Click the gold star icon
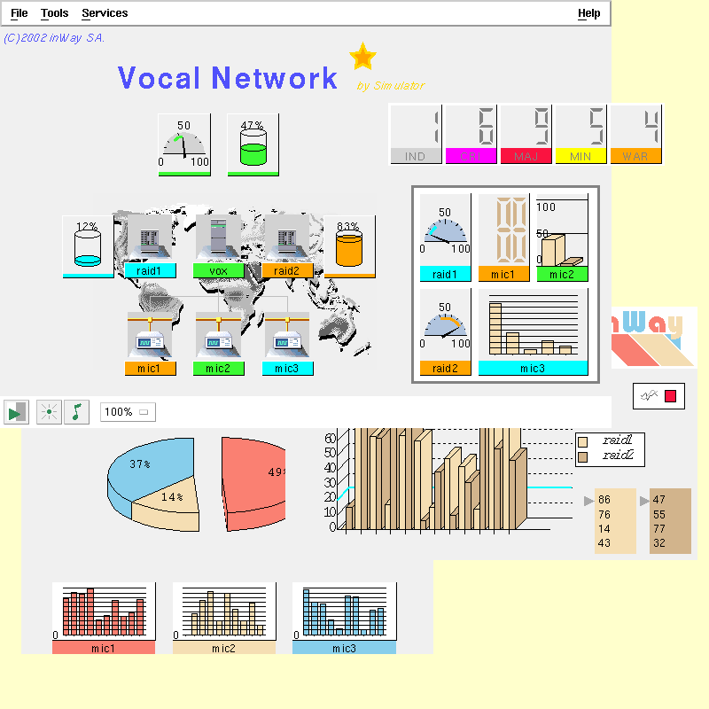The height and width of the screenshot is (709, 709). [x=362, y=57]
